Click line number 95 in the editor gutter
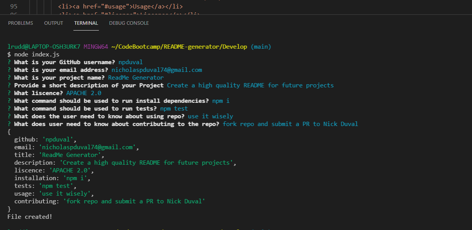The width and height of the screenshot is (472, 230). tap(13, 7)
